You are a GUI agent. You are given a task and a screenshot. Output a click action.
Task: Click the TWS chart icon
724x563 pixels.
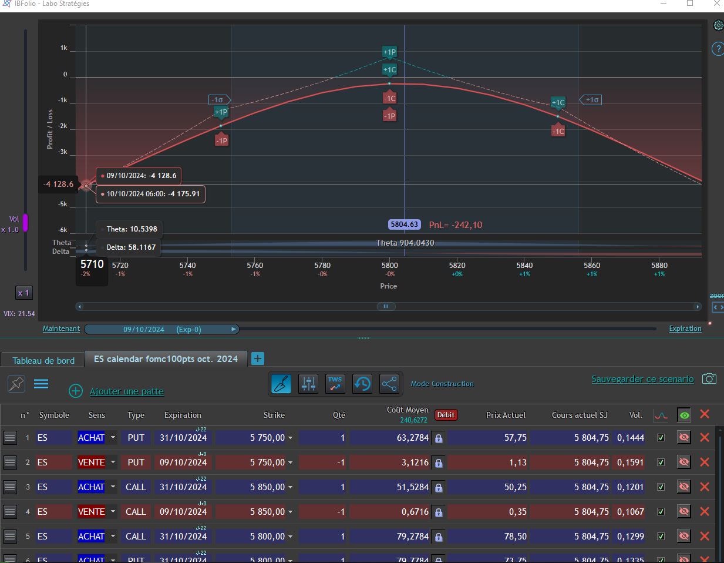(335, 384)
